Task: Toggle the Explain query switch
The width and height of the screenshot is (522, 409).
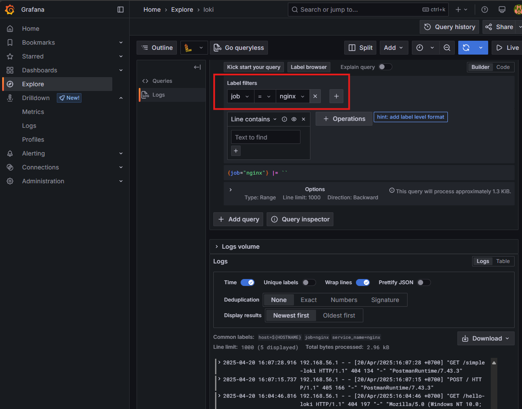Action: pyautogui.click(x=385, y=67)
